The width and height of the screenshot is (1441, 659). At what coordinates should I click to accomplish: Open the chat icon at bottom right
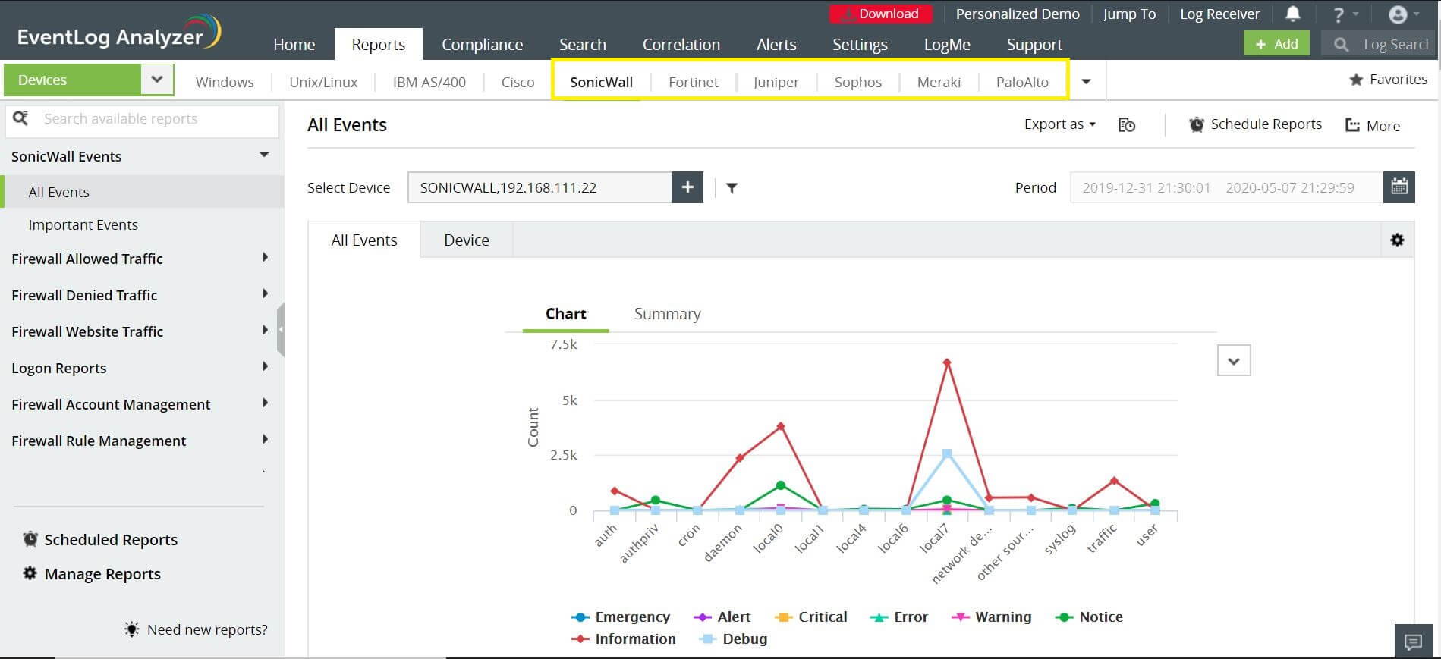click(1413, 642)
